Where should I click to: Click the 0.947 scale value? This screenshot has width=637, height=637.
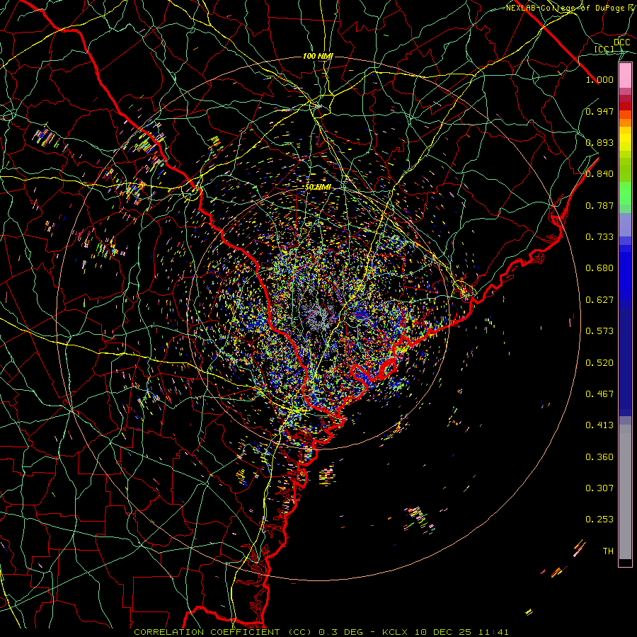599,111
